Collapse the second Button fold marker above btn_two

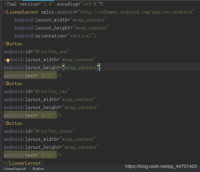(1, 84)
